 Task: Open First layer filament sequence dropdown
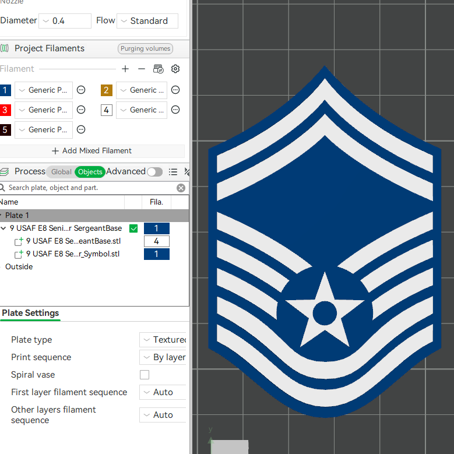[x=163, y=392]
